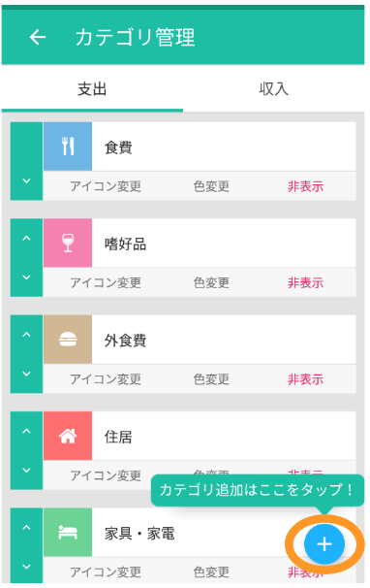Move 住居 up with its up chevron
The height and width of the screenshot is (588, 370).
(x=26, y=431)
